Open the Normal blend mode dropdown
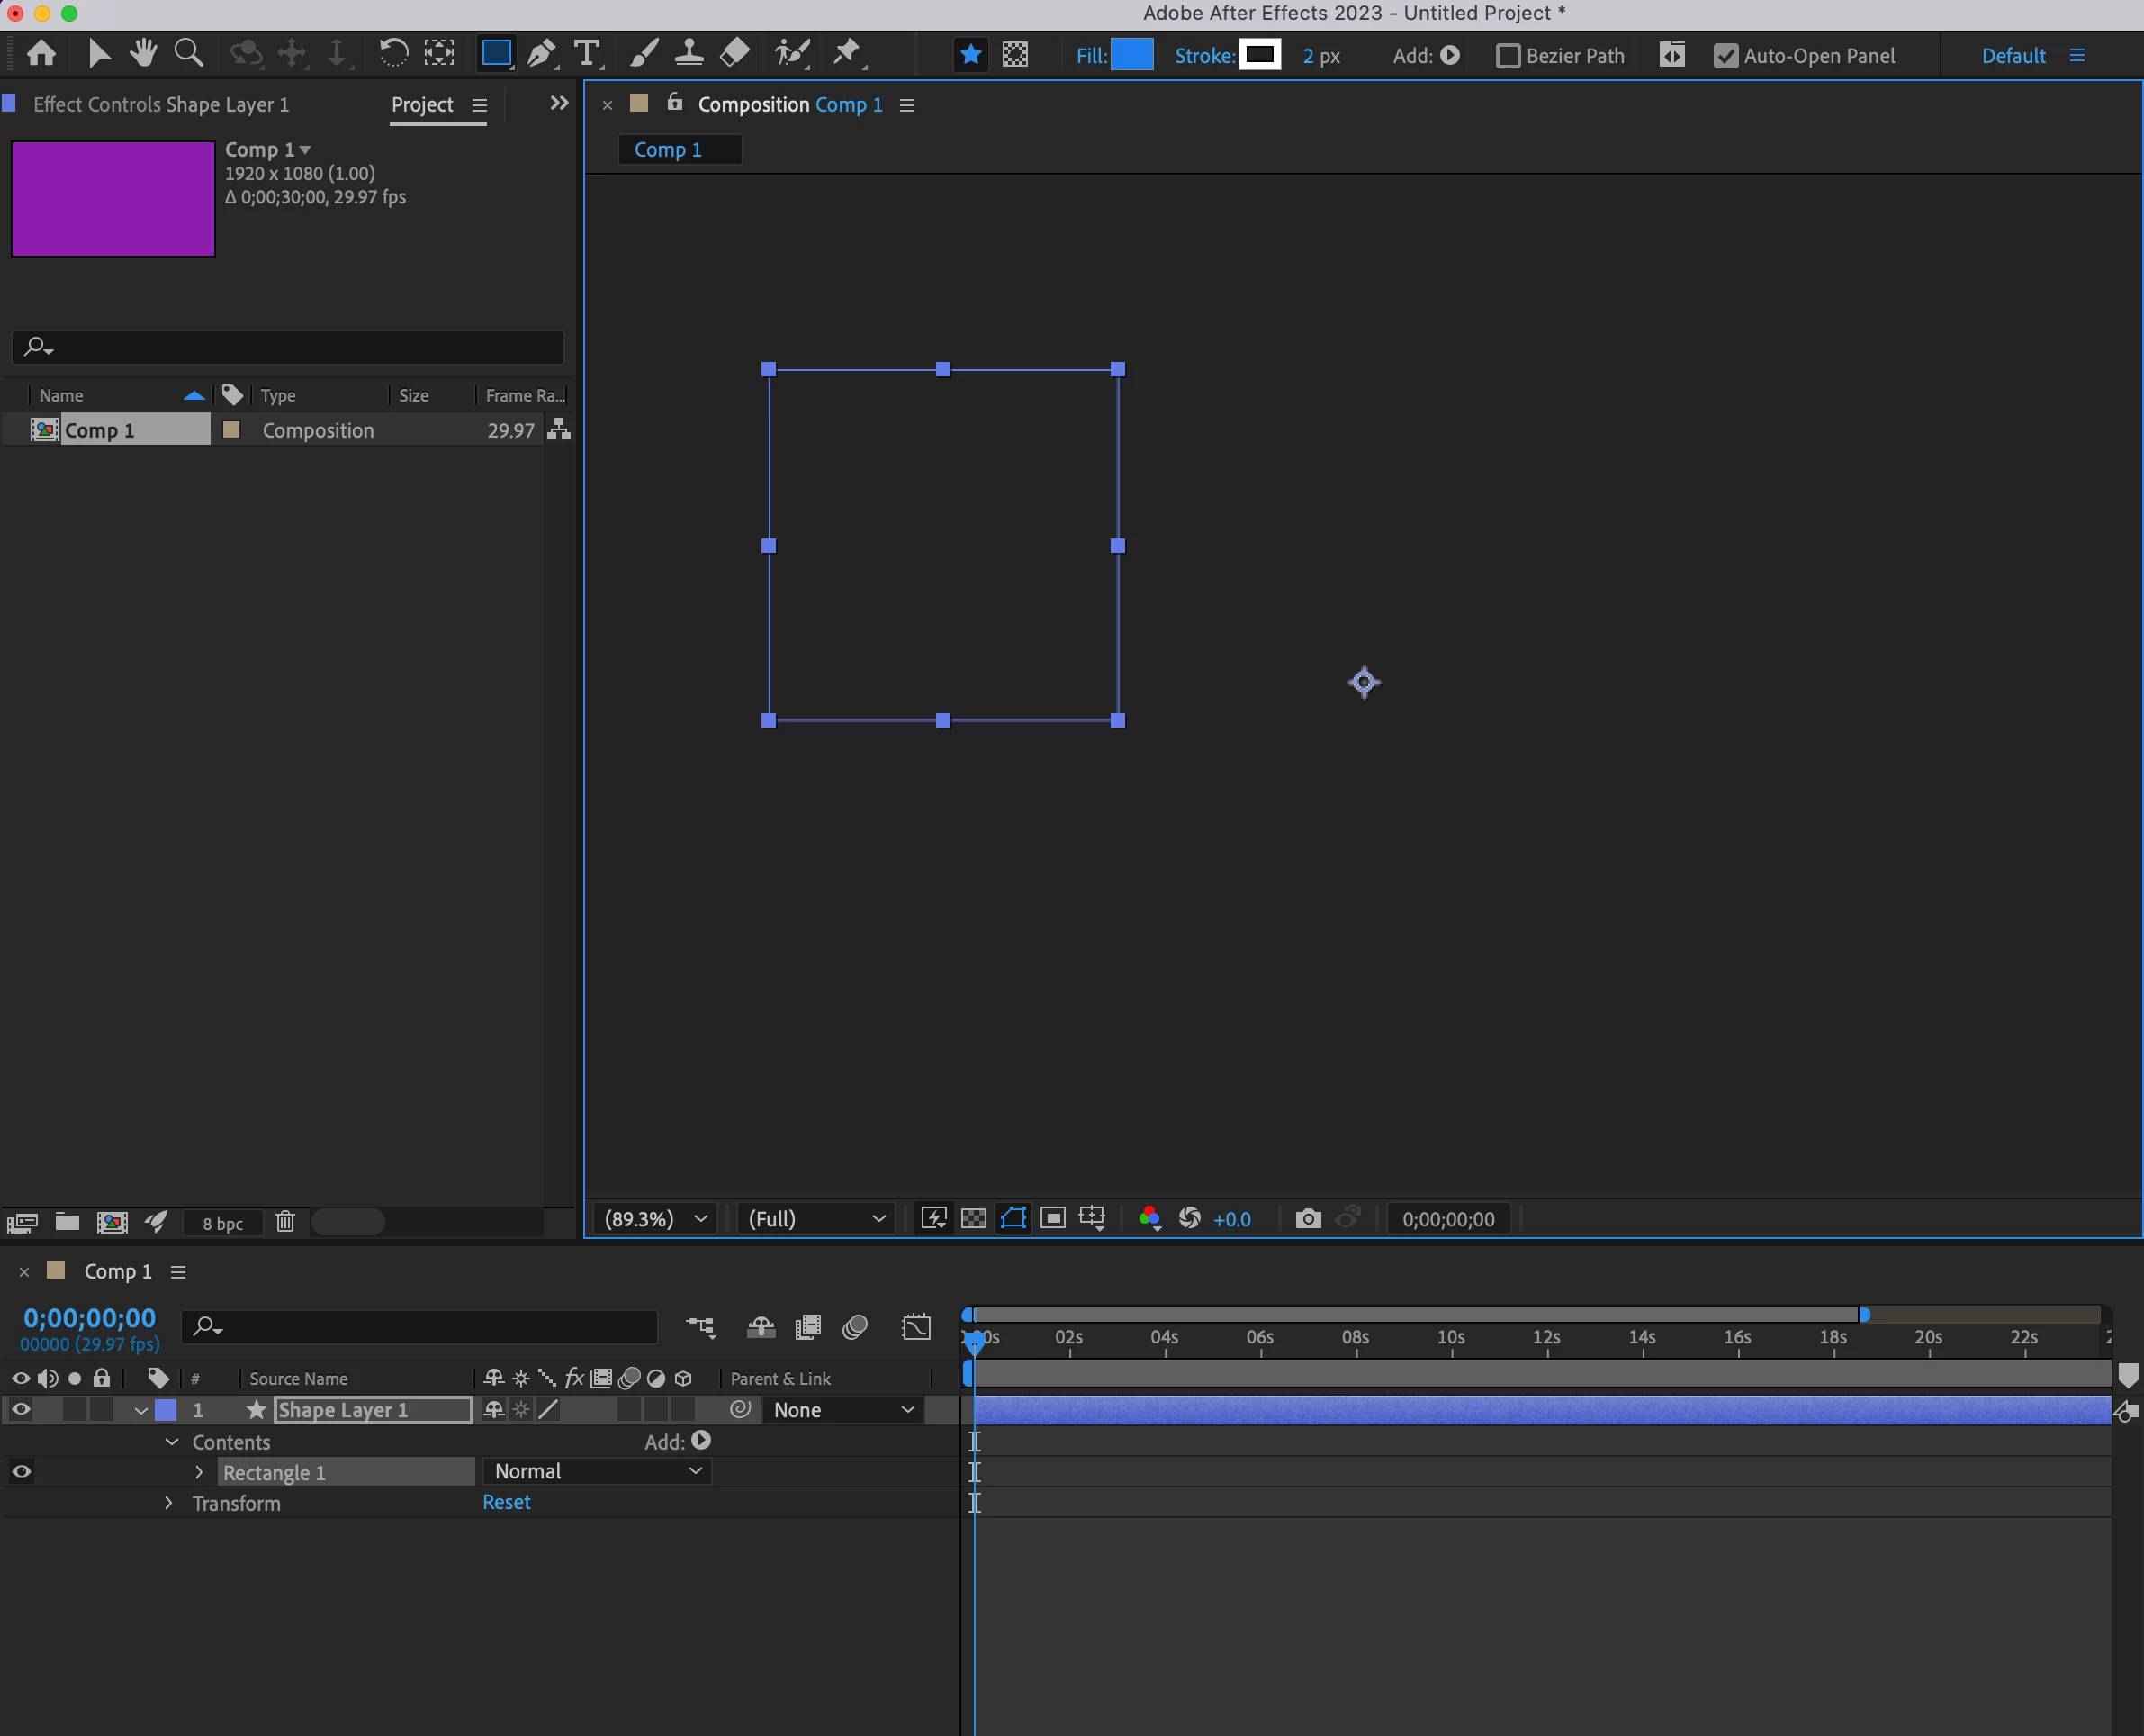Image resolution: width=2144 pixels, height=1736 pixels. (597, 1471)
